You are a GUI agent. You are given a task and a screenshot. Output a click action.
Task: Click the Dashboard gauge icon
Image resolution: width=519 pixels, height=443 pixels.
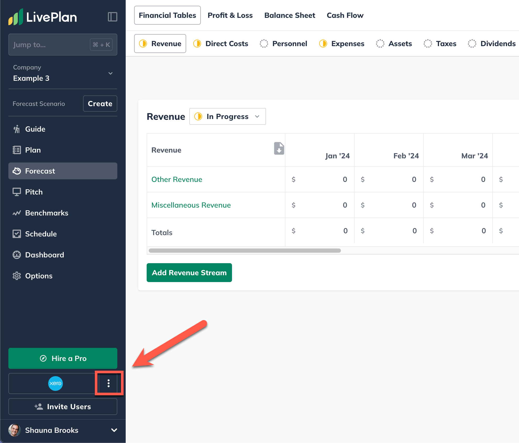pyautogui.click(x=16, y=255)
